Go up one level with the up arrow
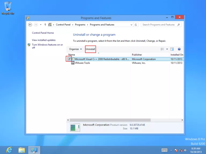206x154 pixels. (x=45, y=25)
